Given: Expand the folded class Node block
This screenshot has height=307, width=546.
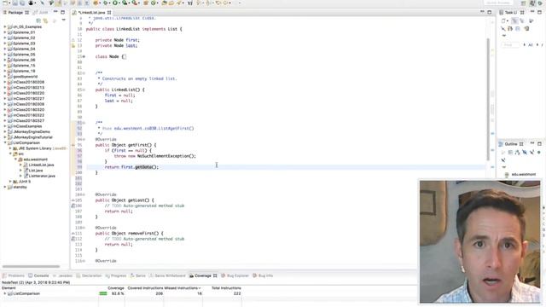Looking at the screenshot, I should click(84, 56).
